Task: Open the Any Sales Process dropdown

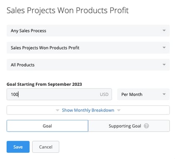Action: click(x=88, y=31)
